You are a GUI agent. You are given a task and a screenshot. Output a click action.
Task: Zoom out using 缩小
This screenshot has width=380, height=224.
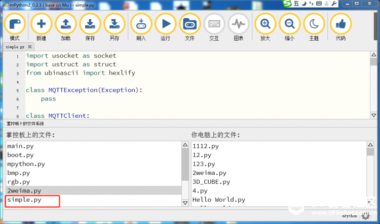[x=290, y=27]
